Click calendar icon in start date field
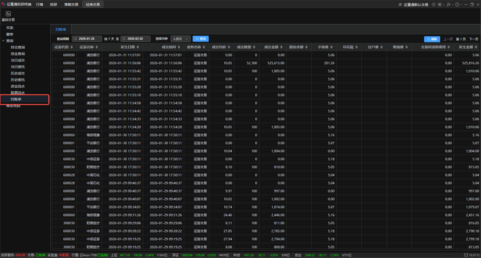This screenshot has height=258, width=481. click(x=75, y=39)
